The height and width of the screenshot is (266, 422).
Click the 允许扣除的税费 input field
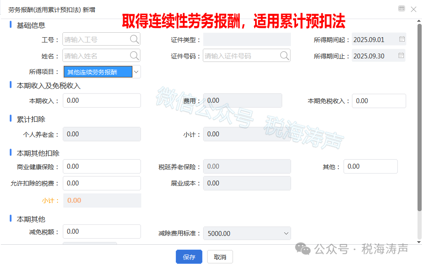click(x=102, y=183)
